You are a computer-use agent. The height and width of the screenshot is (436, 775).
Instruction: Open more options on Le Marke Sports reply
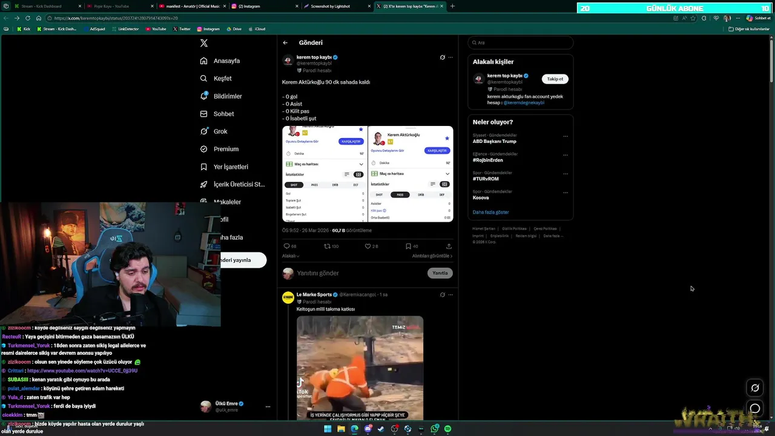[450, 295]
